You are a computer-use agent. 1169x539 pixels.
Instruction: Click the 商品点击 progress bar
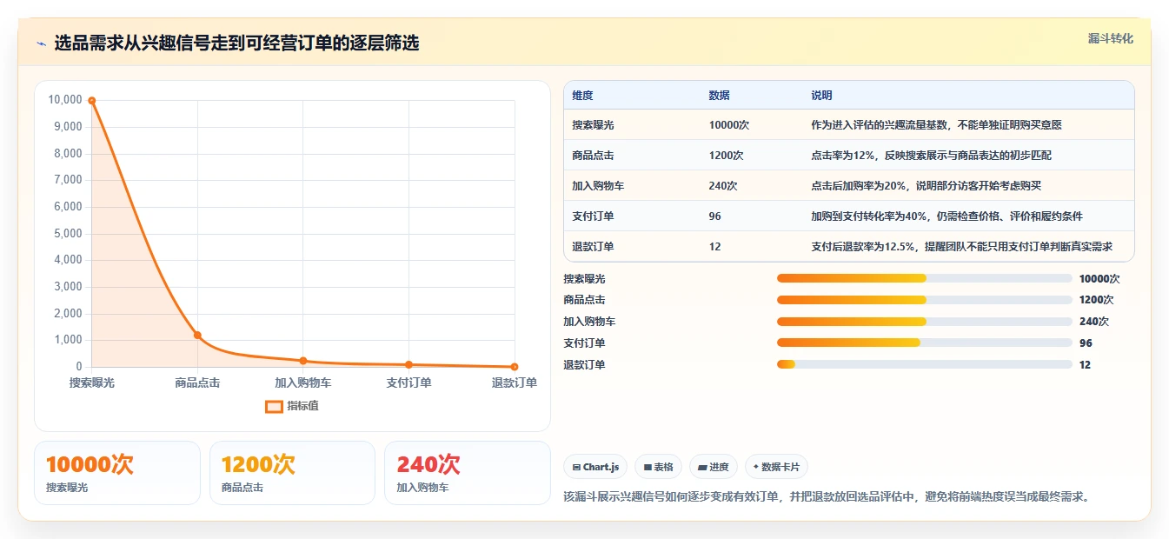point(924,300)
